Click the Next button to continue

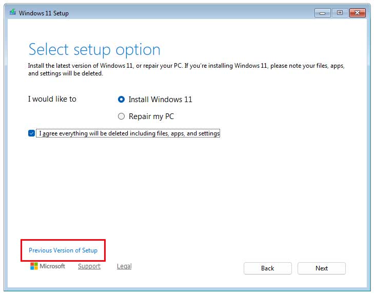point(322,268)
